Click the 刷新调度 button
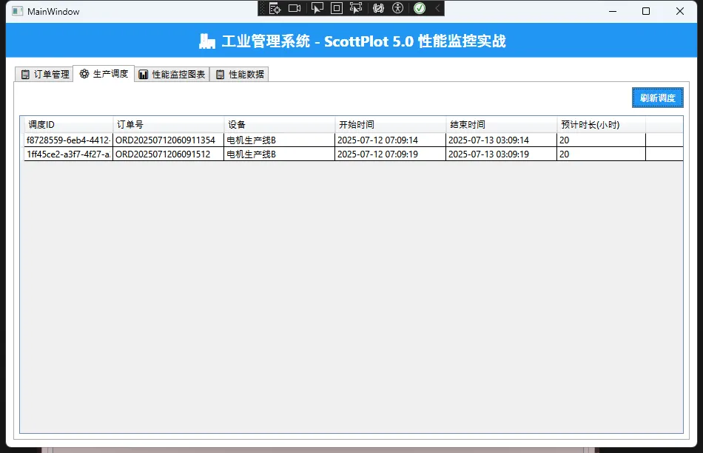The height and width of the screenshot is (453, 703). click(657, 98)
